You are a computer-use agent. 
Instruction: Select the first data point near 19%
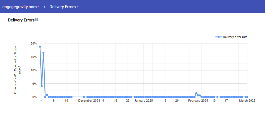click(40, 46)
